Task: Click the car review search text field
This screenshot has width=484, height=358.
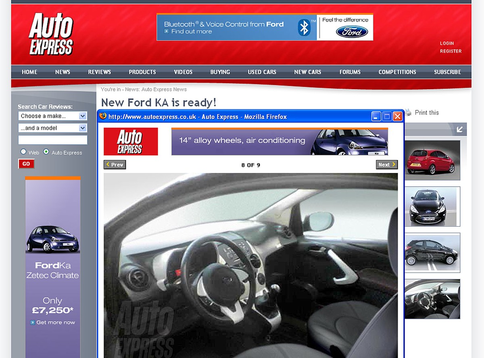Action: pos(52,140)
